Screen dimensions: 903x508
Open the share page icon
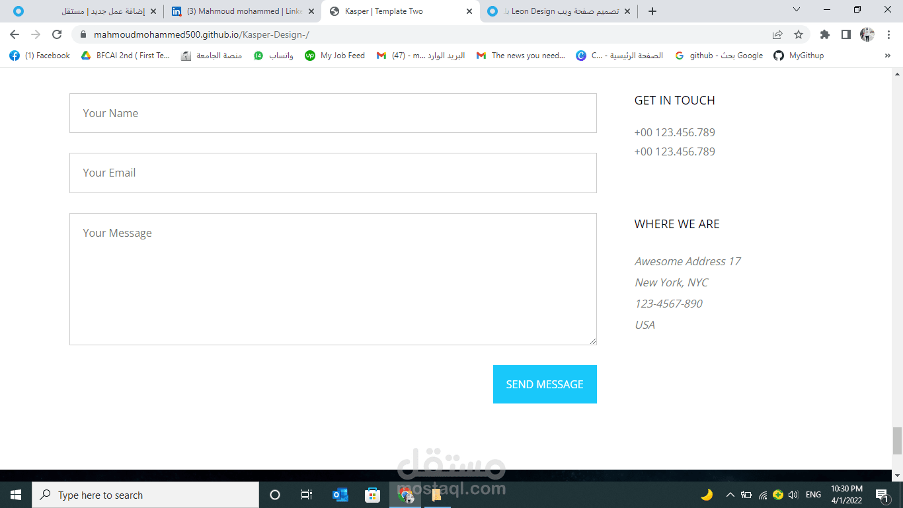tap(777, 34)
